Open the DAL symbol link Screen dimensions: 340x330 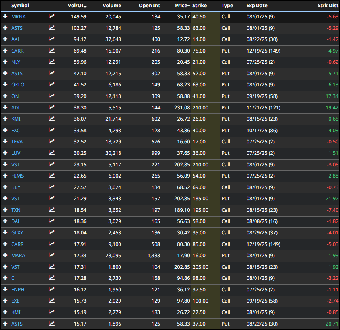pyautogui.click(x=16, y=221)
